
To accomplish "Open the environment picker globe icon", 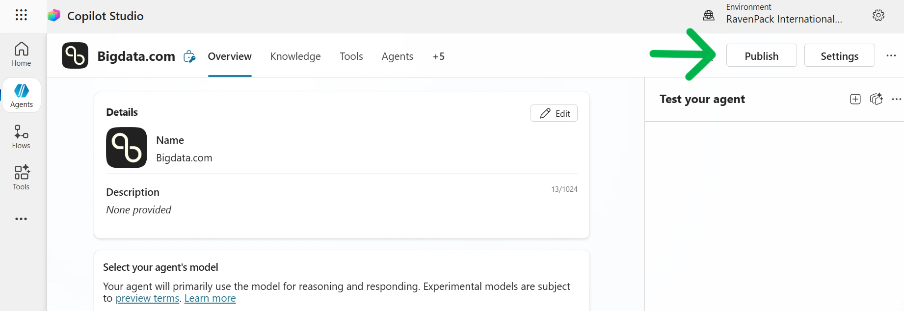I will coord(709,15).
